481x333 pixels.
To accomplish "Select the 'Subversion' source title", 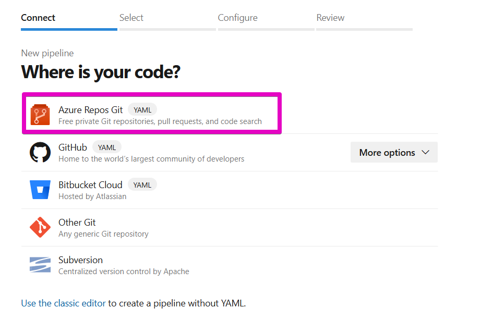I will coord(80,260).
